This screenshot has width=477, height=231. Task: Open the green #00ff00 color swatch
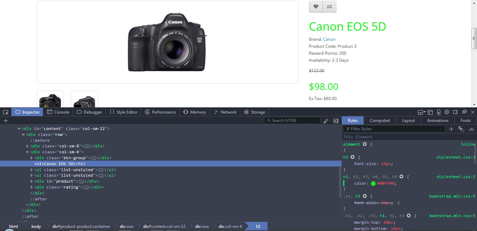373,183
